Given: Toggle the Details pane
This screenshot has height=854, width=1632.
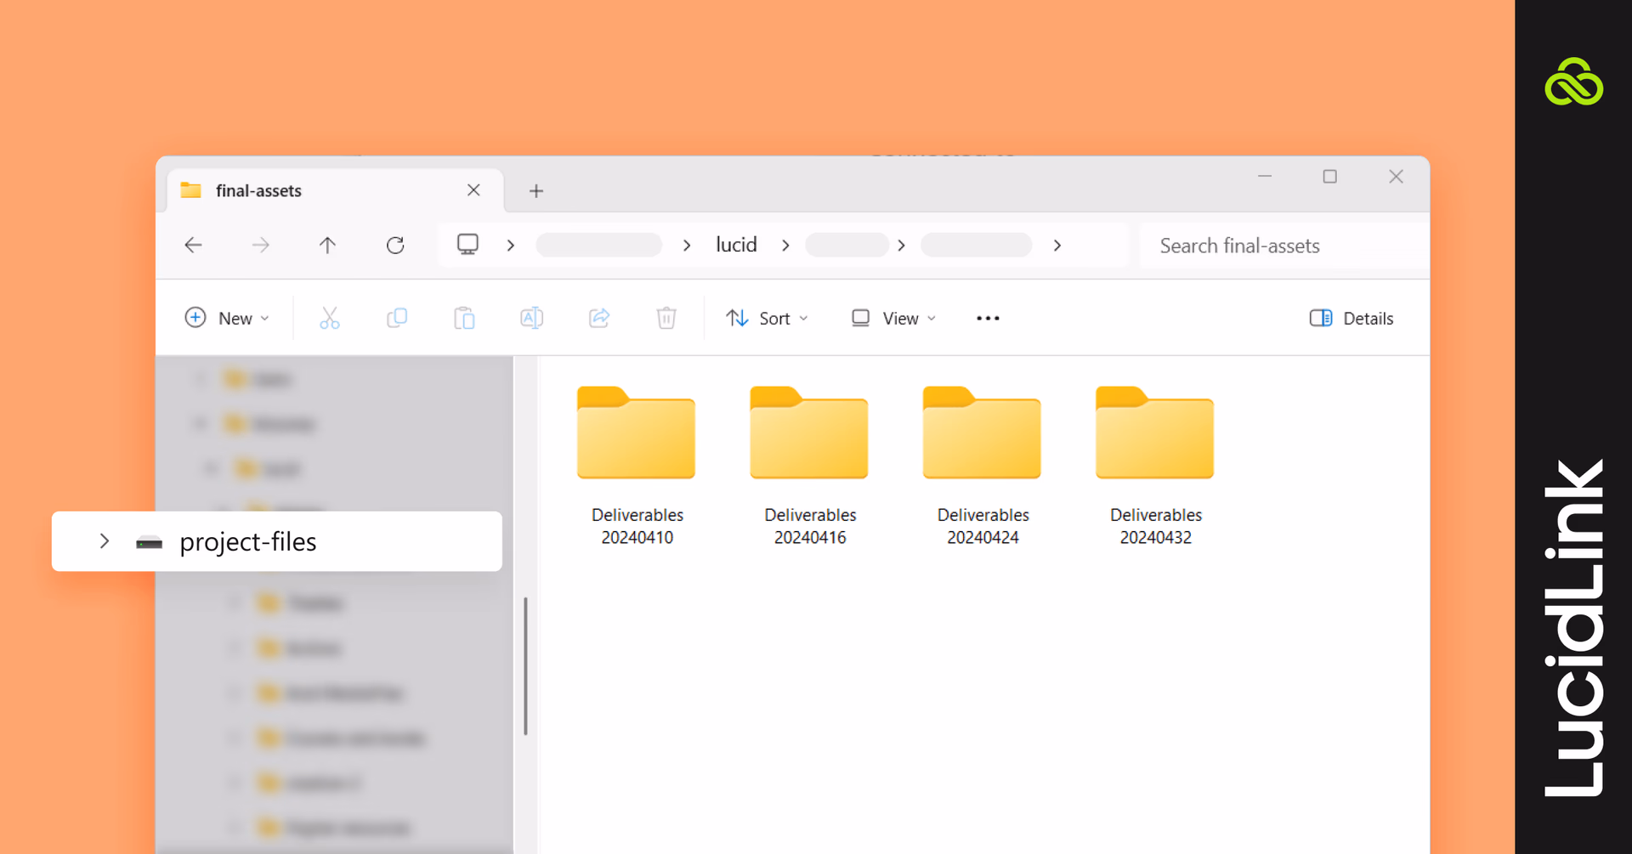Looking at the screenshot, I should click(x=1351, y=318).
